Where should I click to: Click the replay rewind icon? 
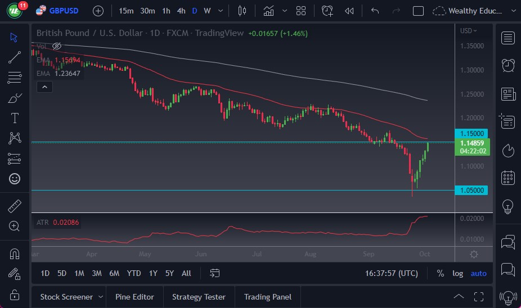349,11
